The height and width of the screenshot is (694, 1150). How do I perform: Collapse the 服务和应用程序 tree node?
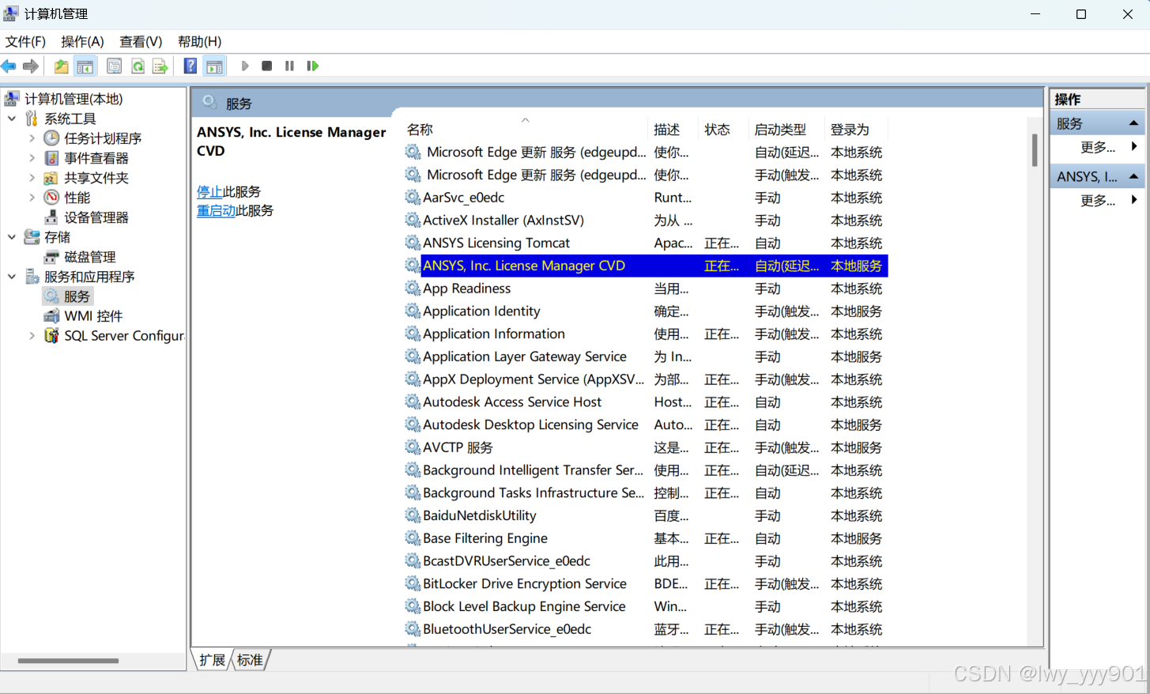click(12, 277)
